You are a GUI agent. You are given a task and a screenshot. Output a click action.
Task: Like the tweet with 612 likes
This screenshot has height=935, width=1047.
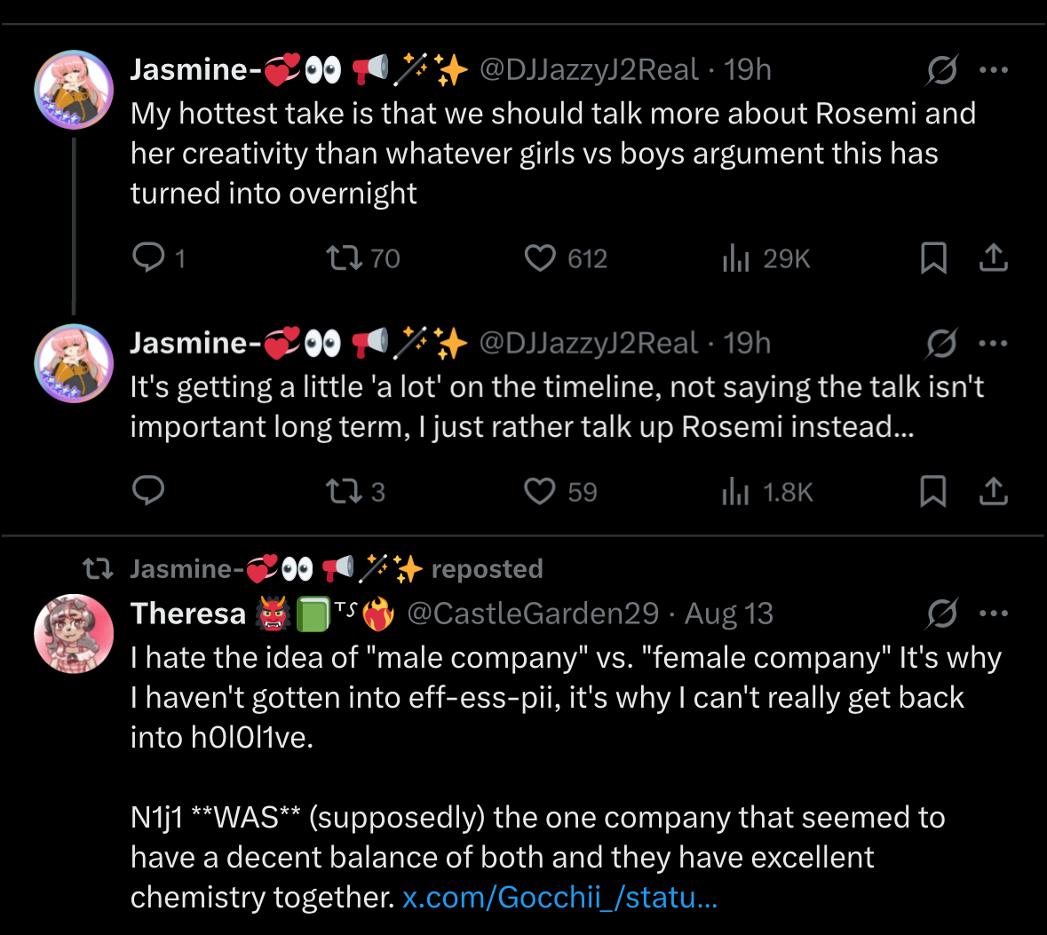540,258
